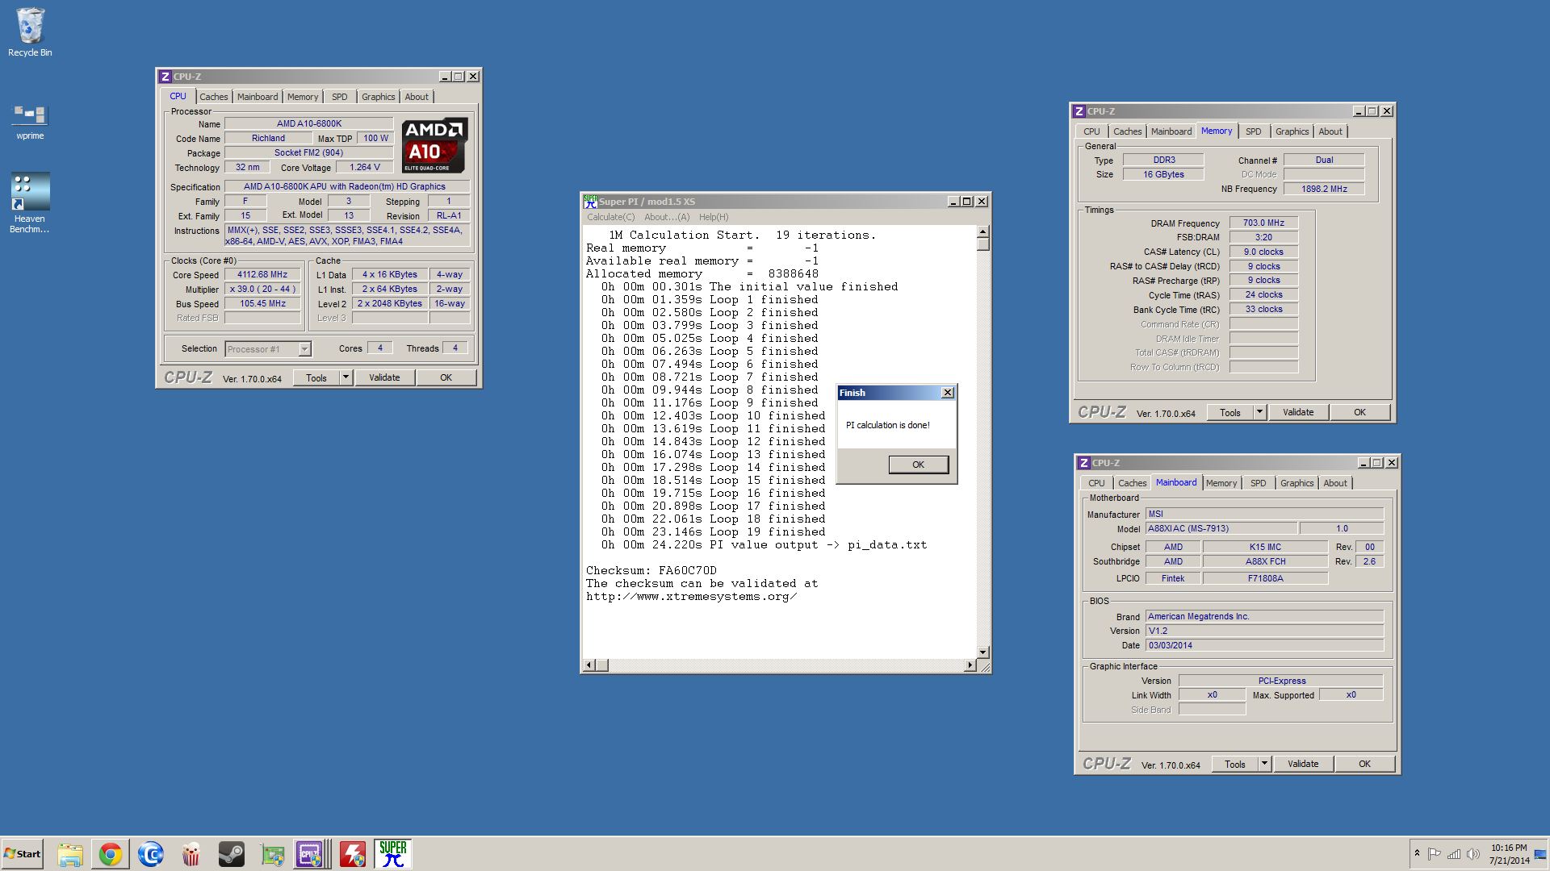The height and width of the screenshot is (871, 1550).
Task: Click the Core Speed value 4112.68 MHz
Action: point(262,275)
